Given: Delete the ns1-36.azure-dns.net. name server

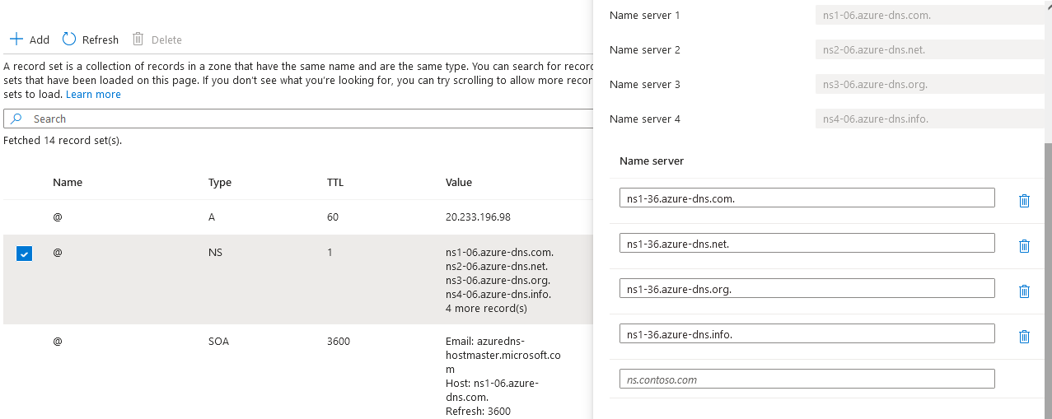Looking at the screenshot, I should 1024,245.
